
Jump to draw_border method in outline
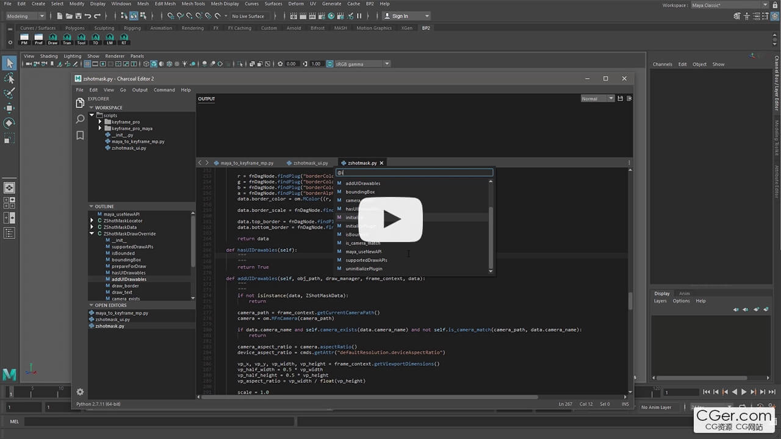pyautogui.click(x=125, y=285)
